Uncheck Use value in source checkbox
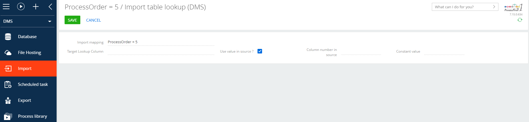529x122 pixels. [x=260, y=51]
